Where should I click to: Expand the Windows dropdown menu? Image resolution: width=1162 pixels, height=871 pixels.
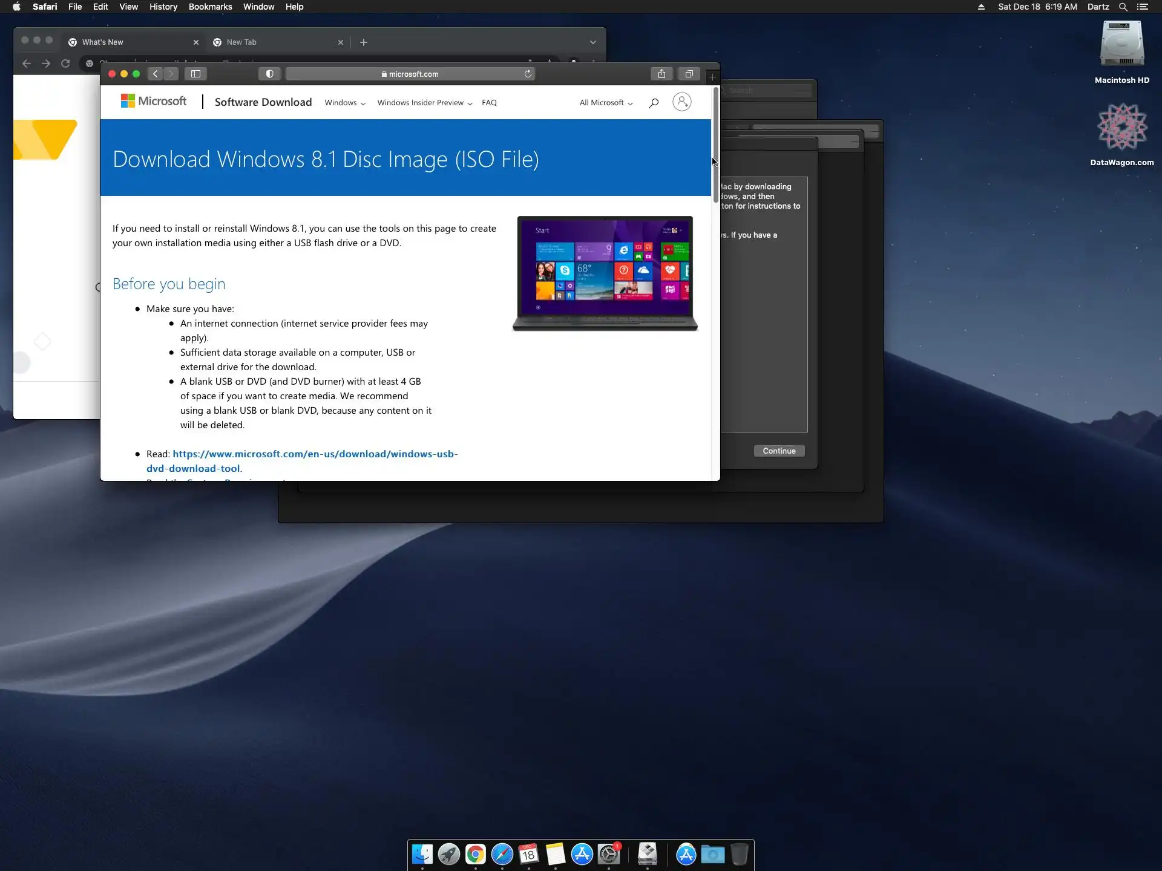pos(345,103)
